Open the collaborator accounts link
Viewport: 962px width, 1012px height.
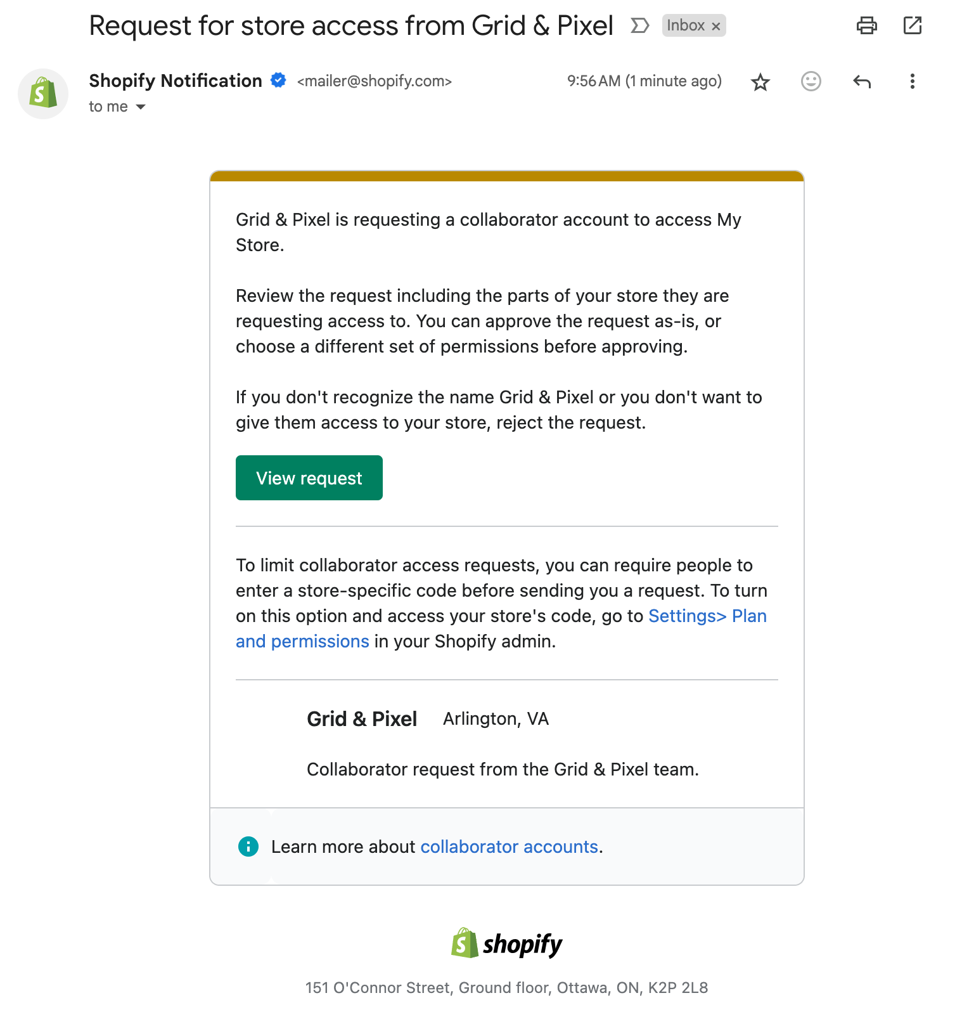509,847
